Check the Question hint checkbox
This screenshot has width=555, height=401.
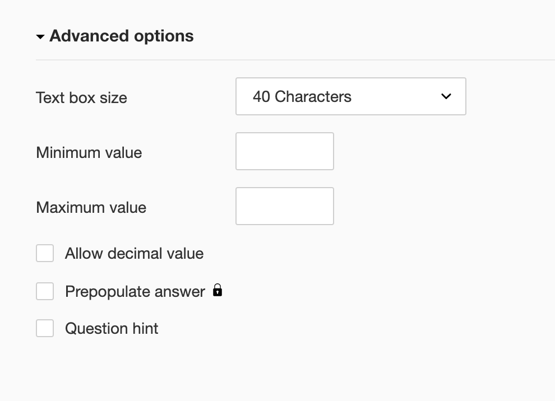click(x=45, y=328)
